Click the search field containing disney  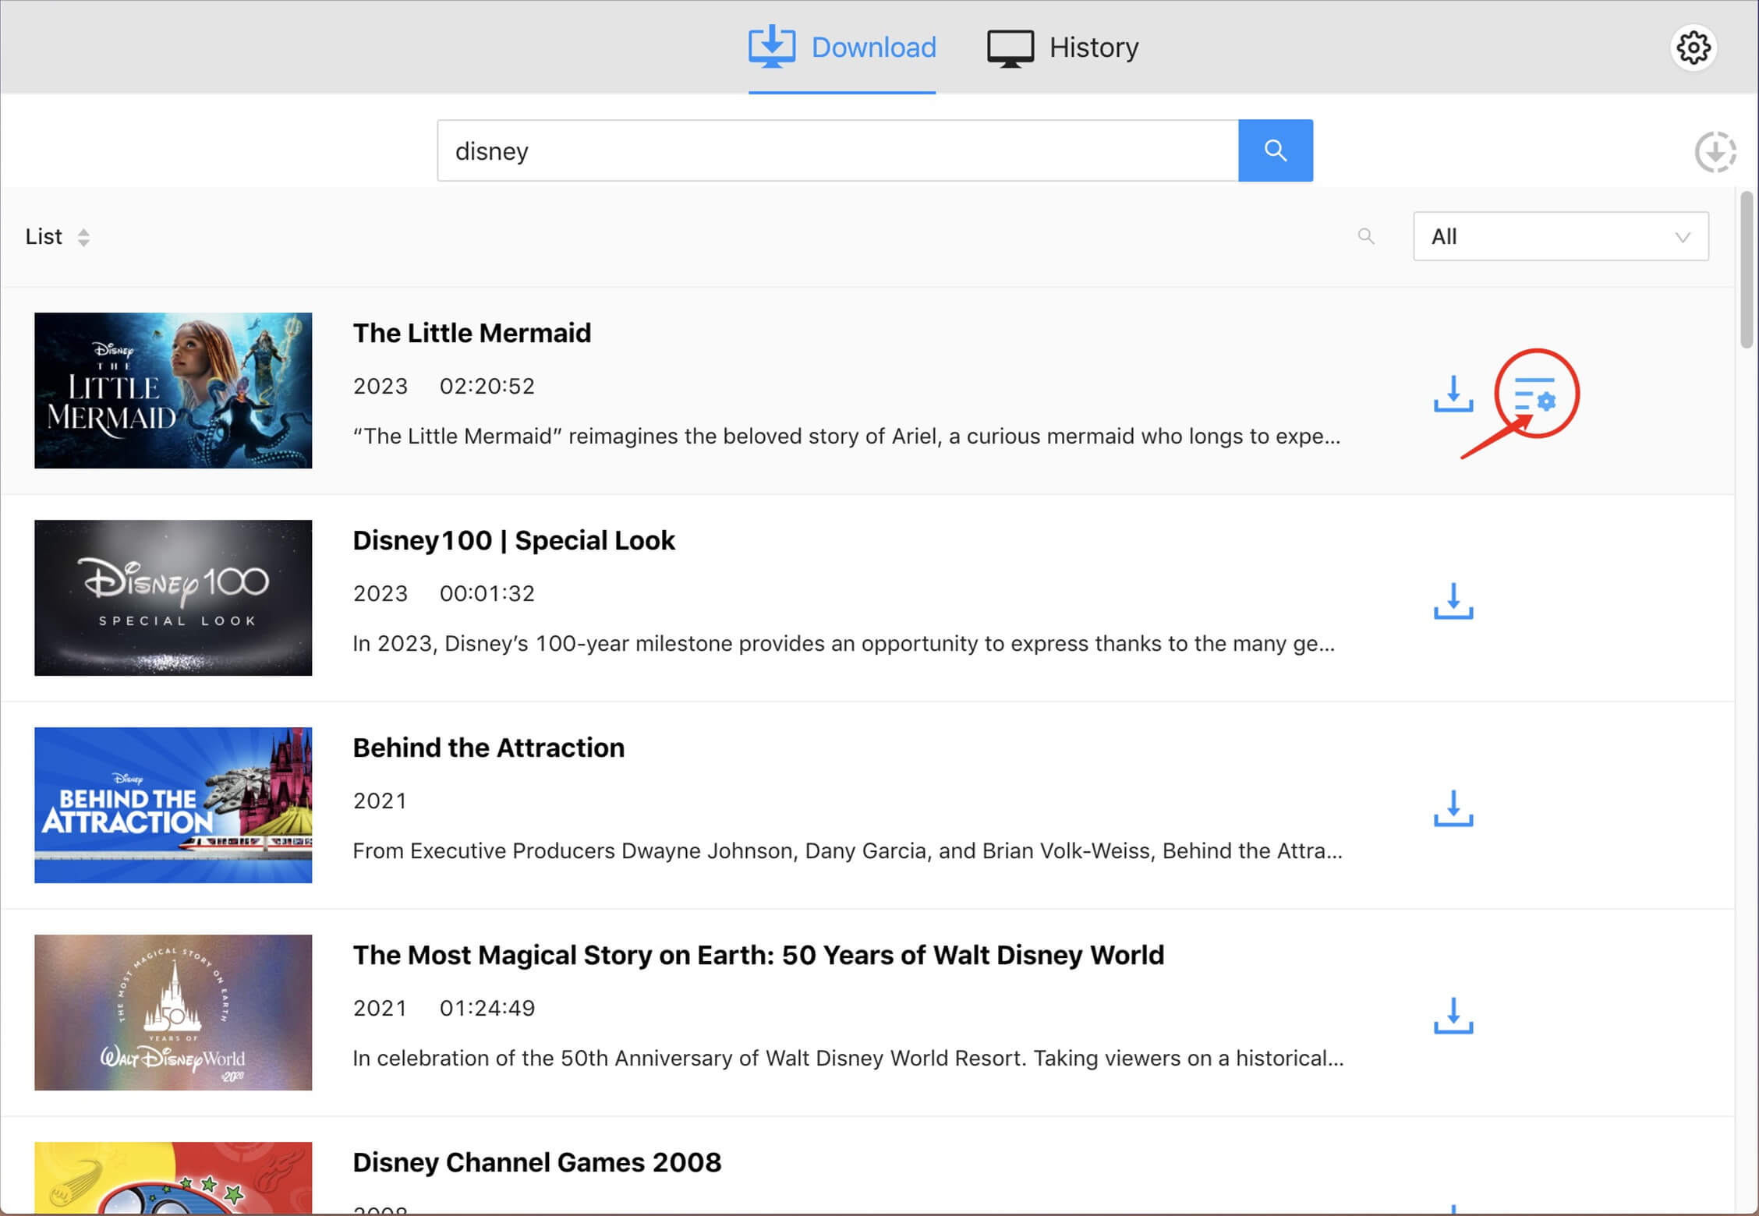[837, 150]
